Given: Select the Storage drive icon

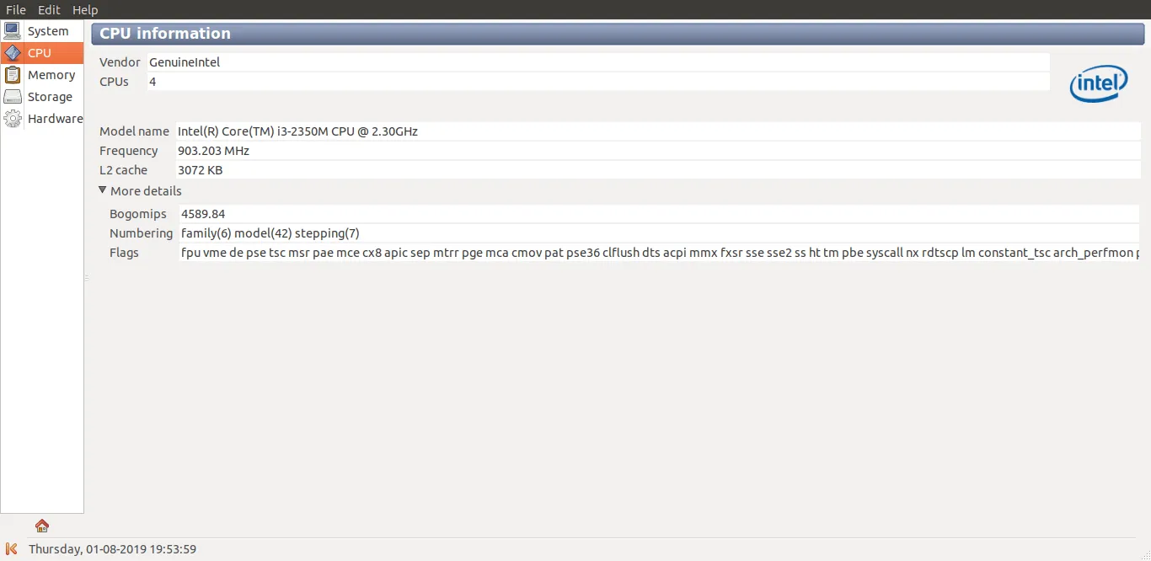Looking at the screenshot, I should tap(13, 97).
